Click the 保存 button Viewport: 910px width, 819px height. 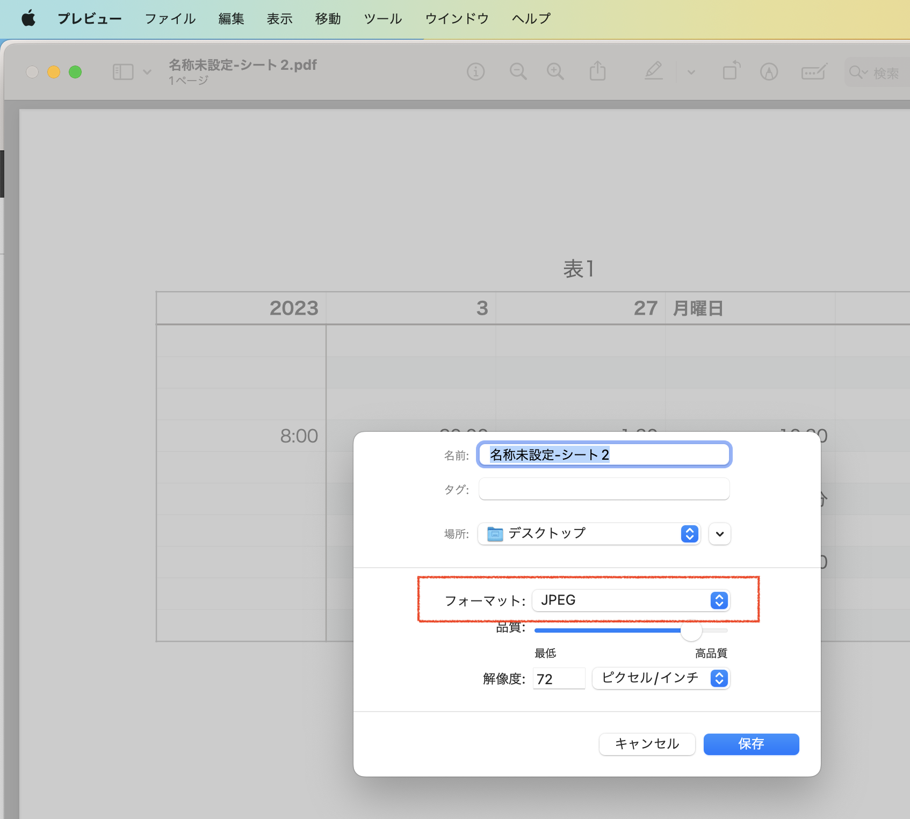point(751,744)
